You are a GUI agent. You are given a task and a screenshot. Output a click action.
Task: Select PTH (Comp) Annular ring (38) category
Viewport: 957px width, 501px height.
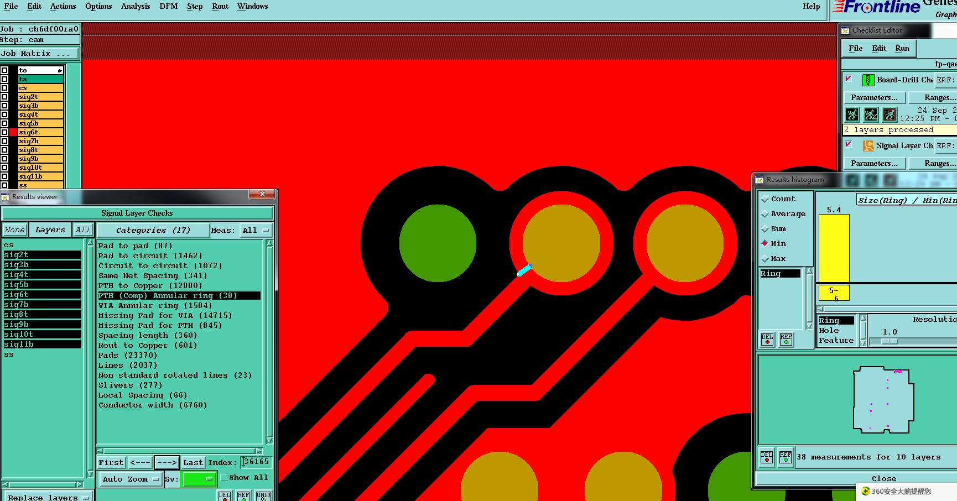pyautogui.click(x=179, y=296)
